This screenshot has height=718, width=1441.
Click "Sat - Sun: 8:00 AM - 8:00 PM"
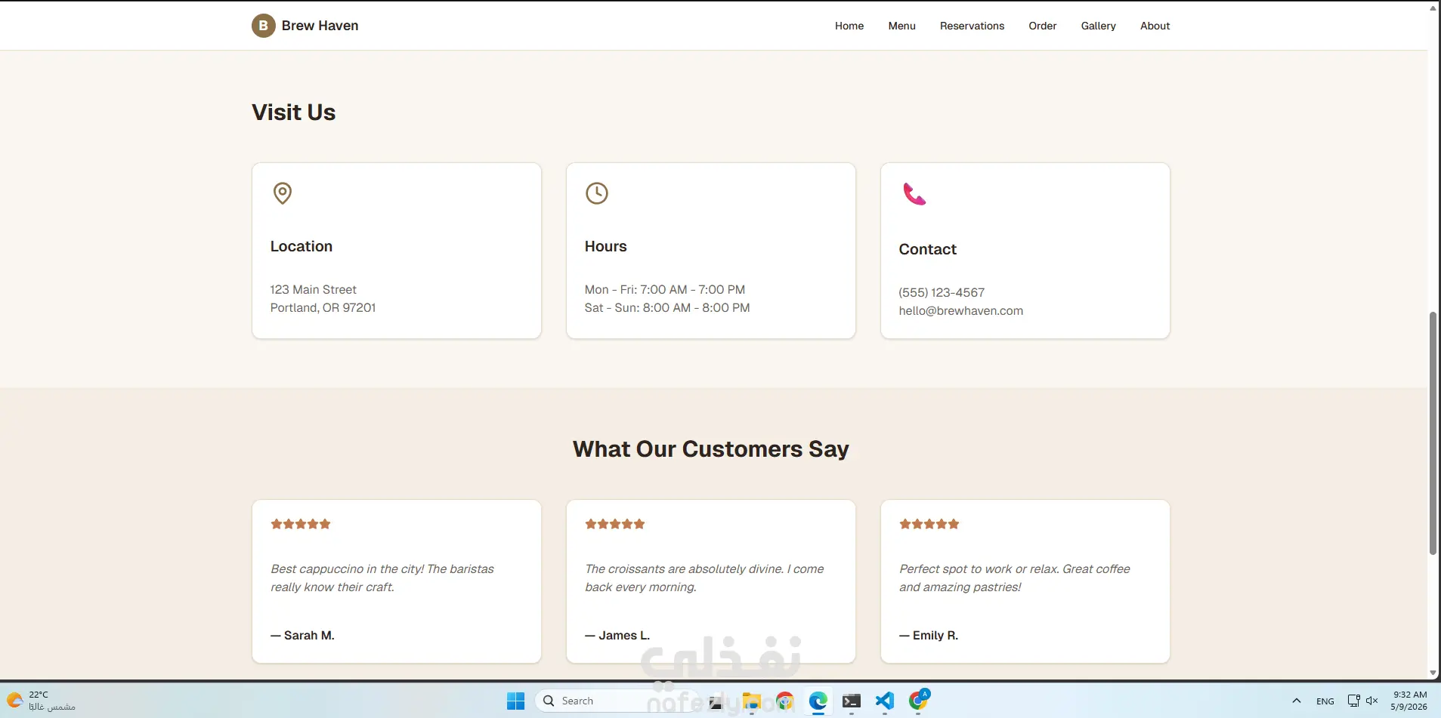coord(667,307)
